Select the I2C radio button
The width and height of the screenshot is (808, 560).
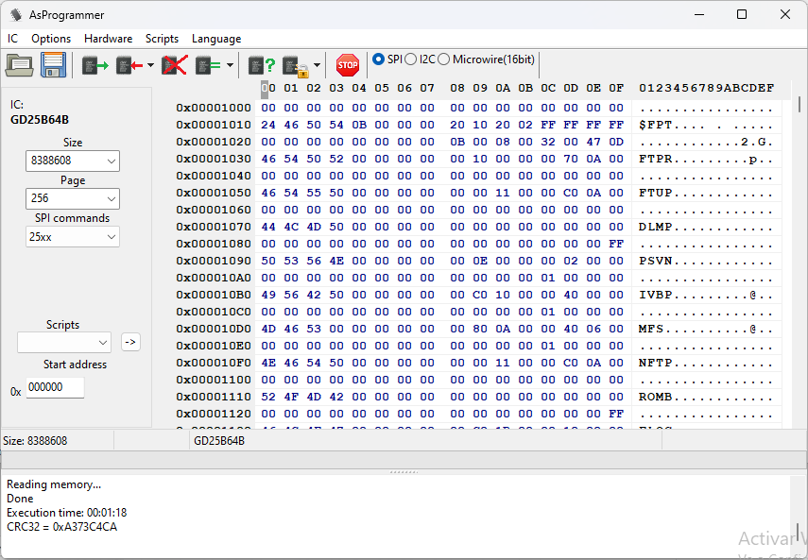click(411, 59)
